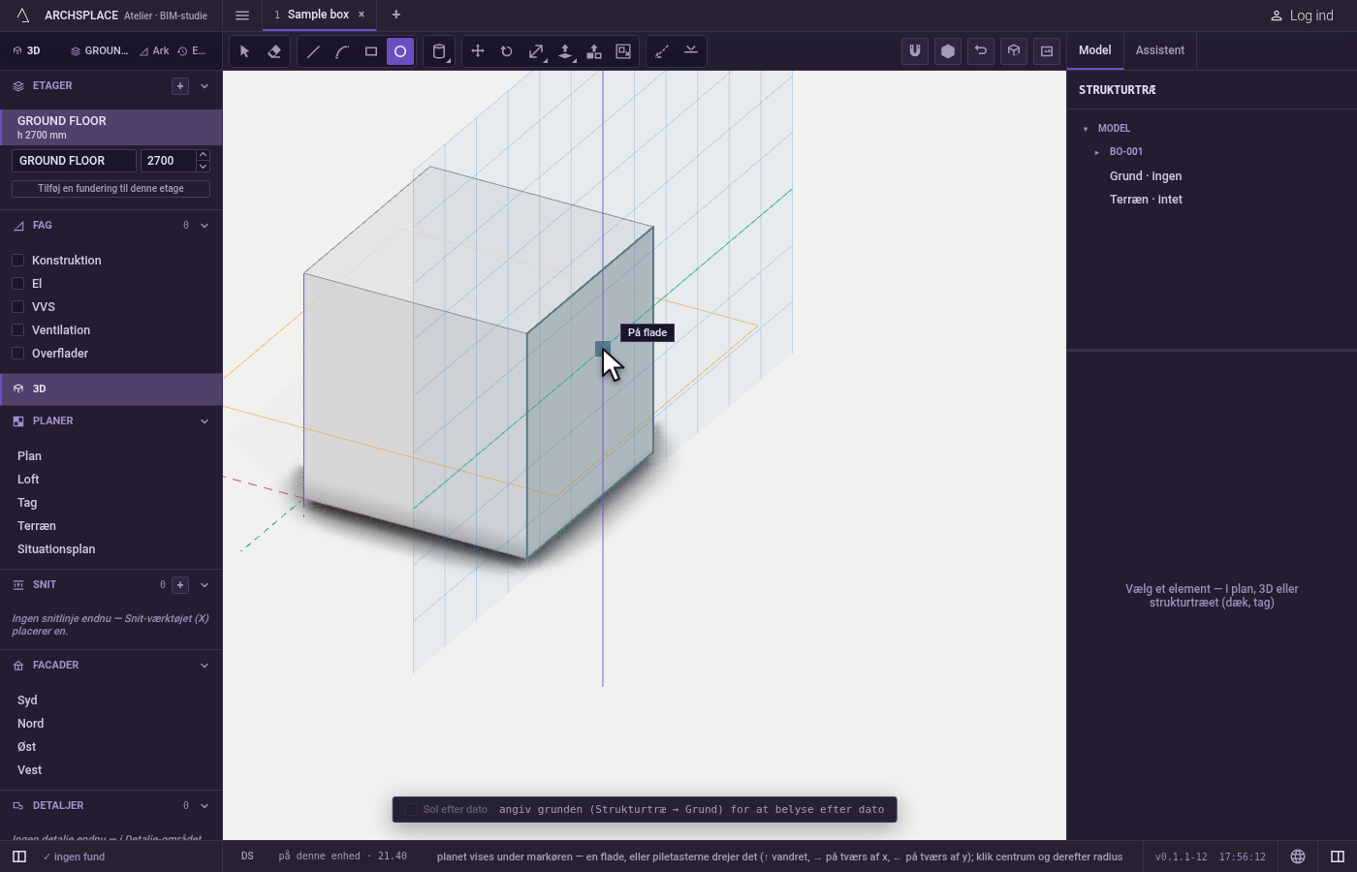Open the language globe icon in status bar

pyautogui.click(x=1298, y=856)
